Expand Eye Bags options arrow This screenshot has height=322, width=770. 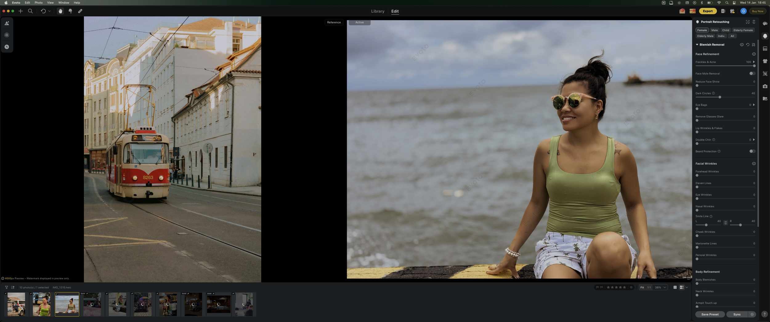(x=754, y=105)
